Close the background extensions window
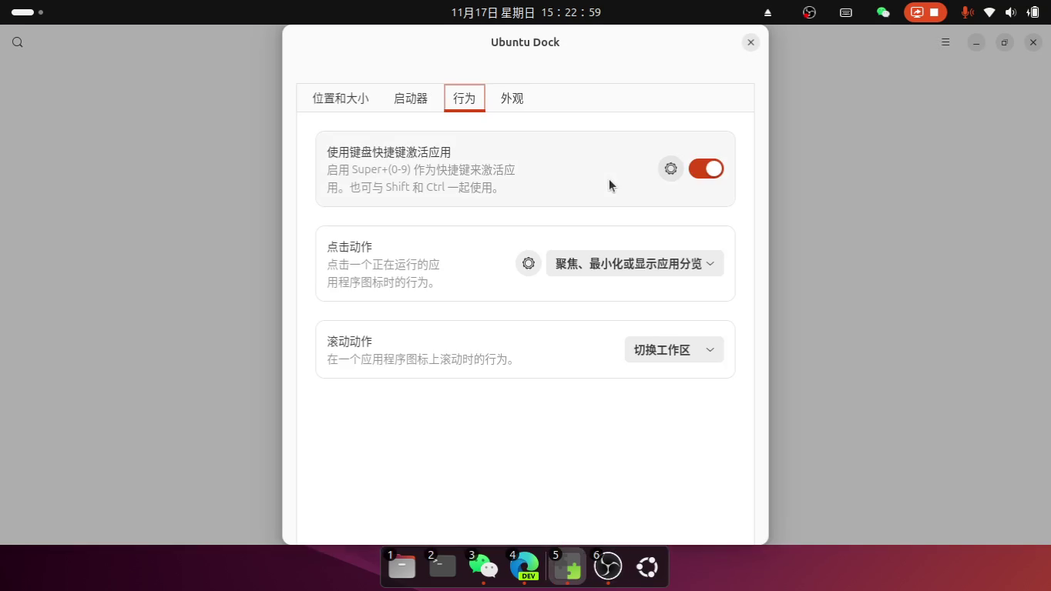1051x591 pixels. coord(1033,42)
